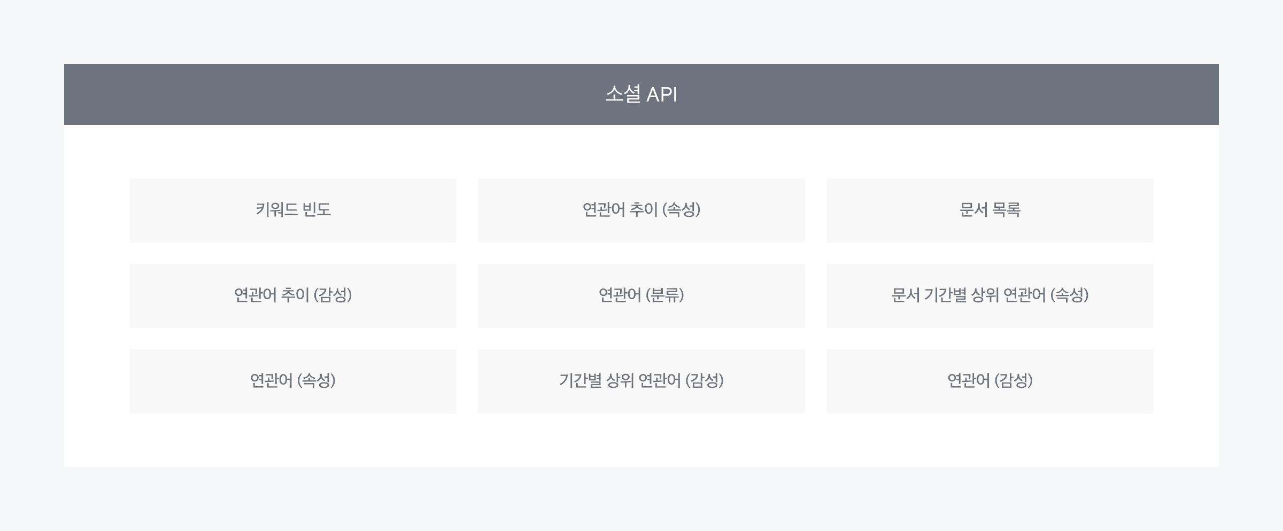View the document list 문서 목록 API
The height and width of the screenshot is (531, 1283).
coord(990,210)
